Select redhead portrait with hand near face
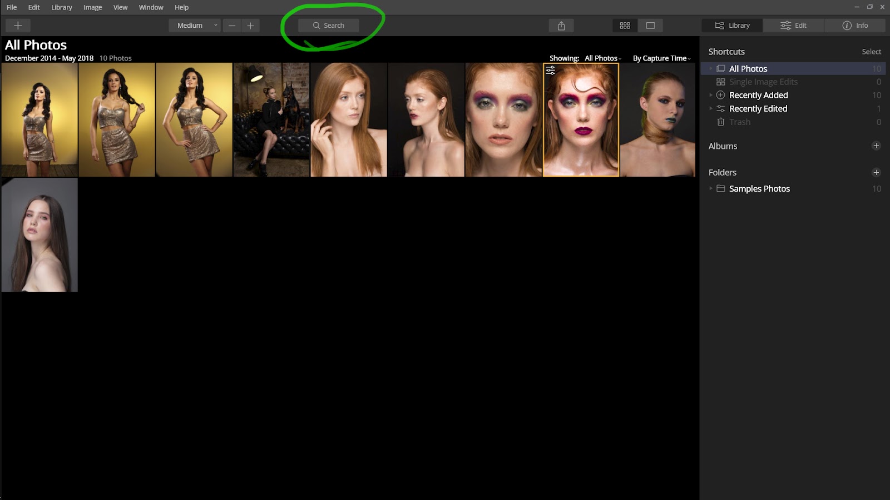This screenshot has height=500, width=890. pyautogui.click(x=349, y=119)
